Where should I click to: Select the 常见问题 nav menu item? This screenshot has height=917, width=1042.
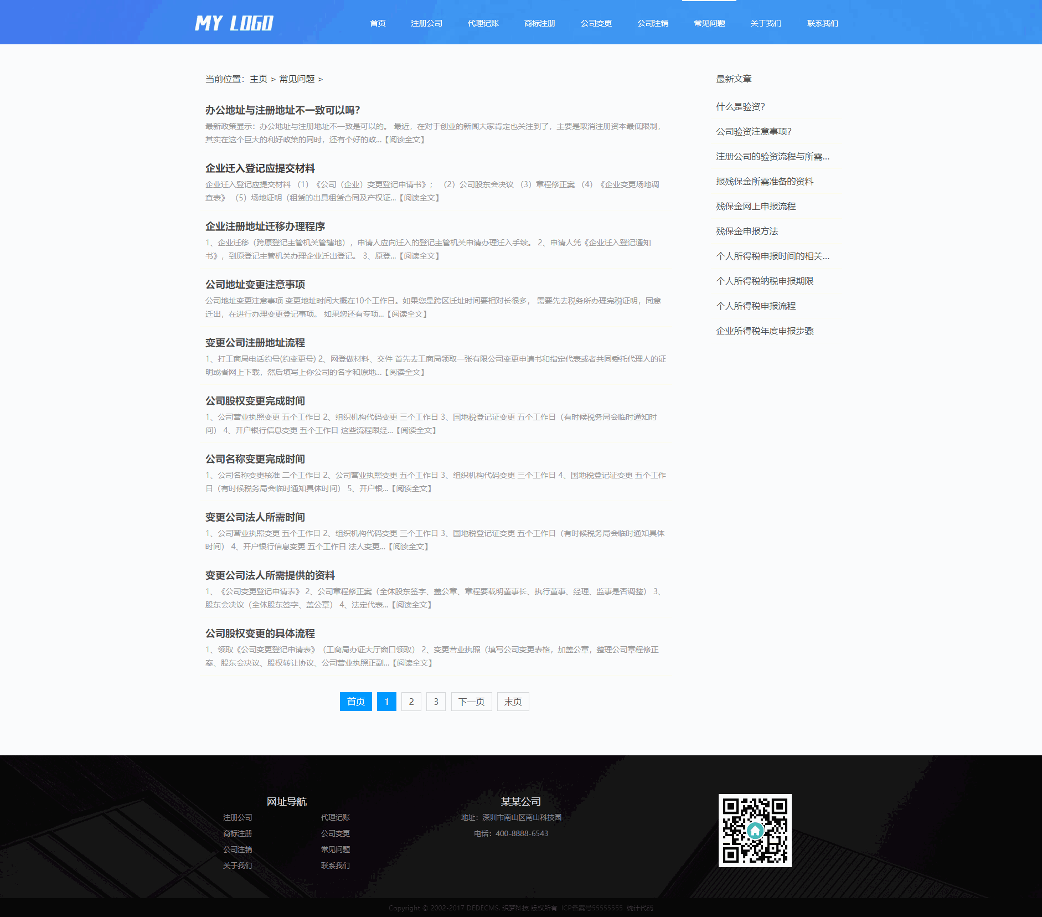pyautogui.click(x=709, y=23)
